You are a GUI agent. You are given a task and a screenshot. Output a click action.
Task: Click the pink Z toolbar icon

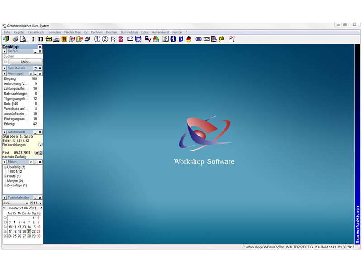tap(120, 39)
